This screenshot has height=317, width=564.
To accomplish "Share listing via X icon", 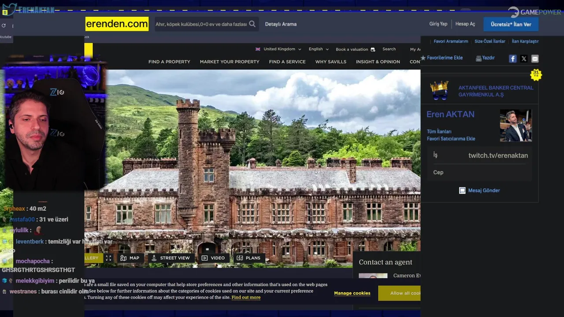I will pyautogui.click(x=523, y=59).
